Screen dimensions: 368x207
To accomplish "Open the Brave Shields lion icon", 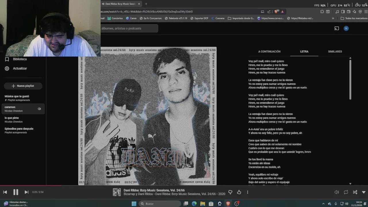I will 276,12.
